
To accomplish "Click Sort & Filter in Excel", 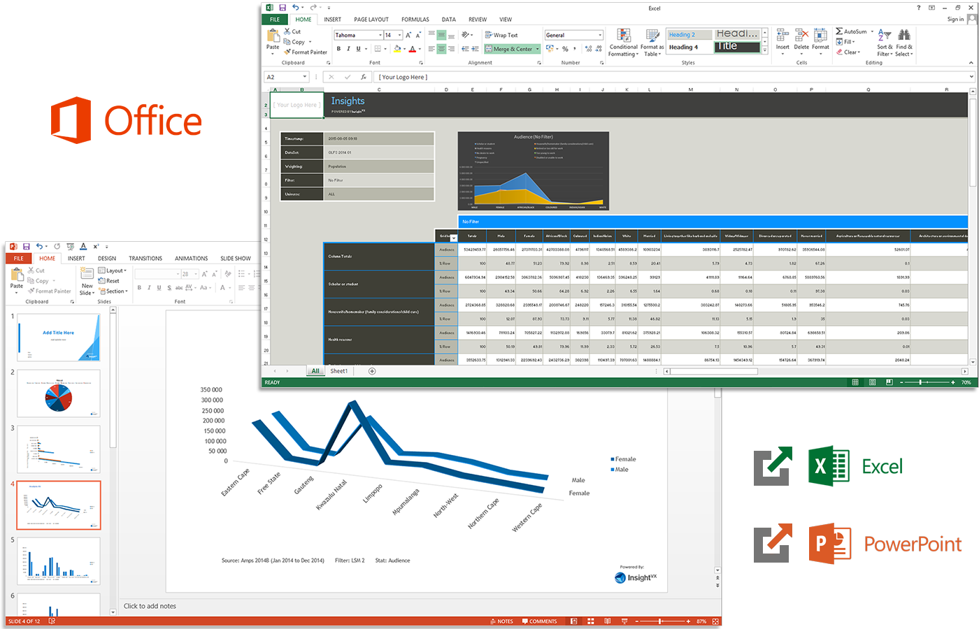I will pos(885,43).
